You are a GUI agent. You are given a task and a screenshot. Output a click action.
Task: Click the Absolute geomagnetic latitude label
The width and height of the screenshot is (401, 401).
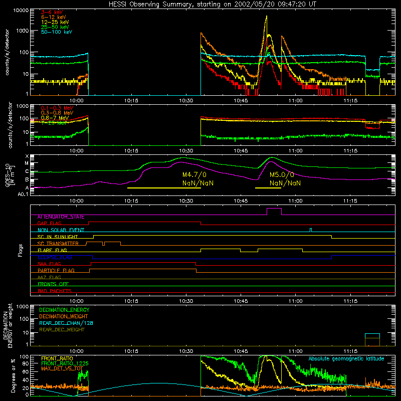coord(346,358)
